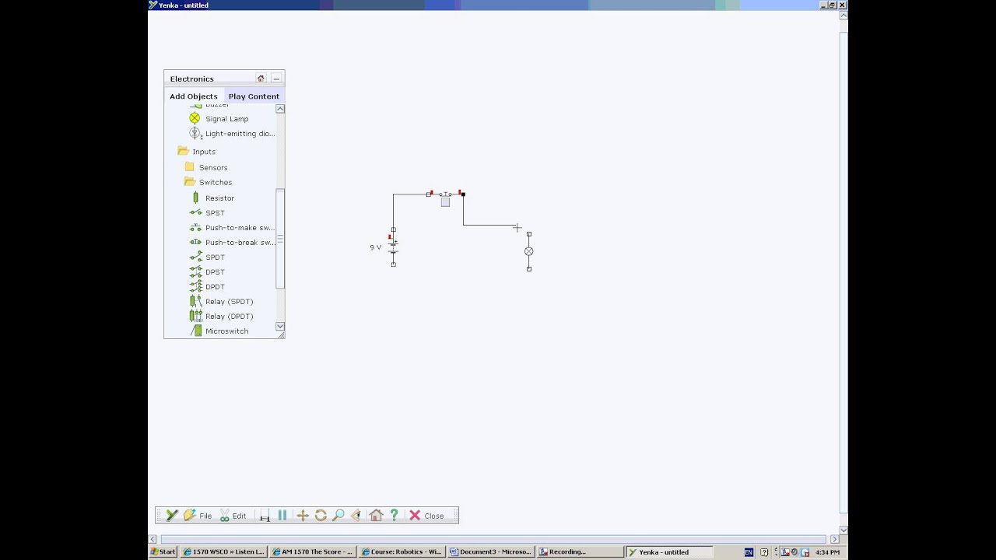Click the horizontal scrollbar right arrow
This screenshot has height=560, width=996.
[834, 539]
